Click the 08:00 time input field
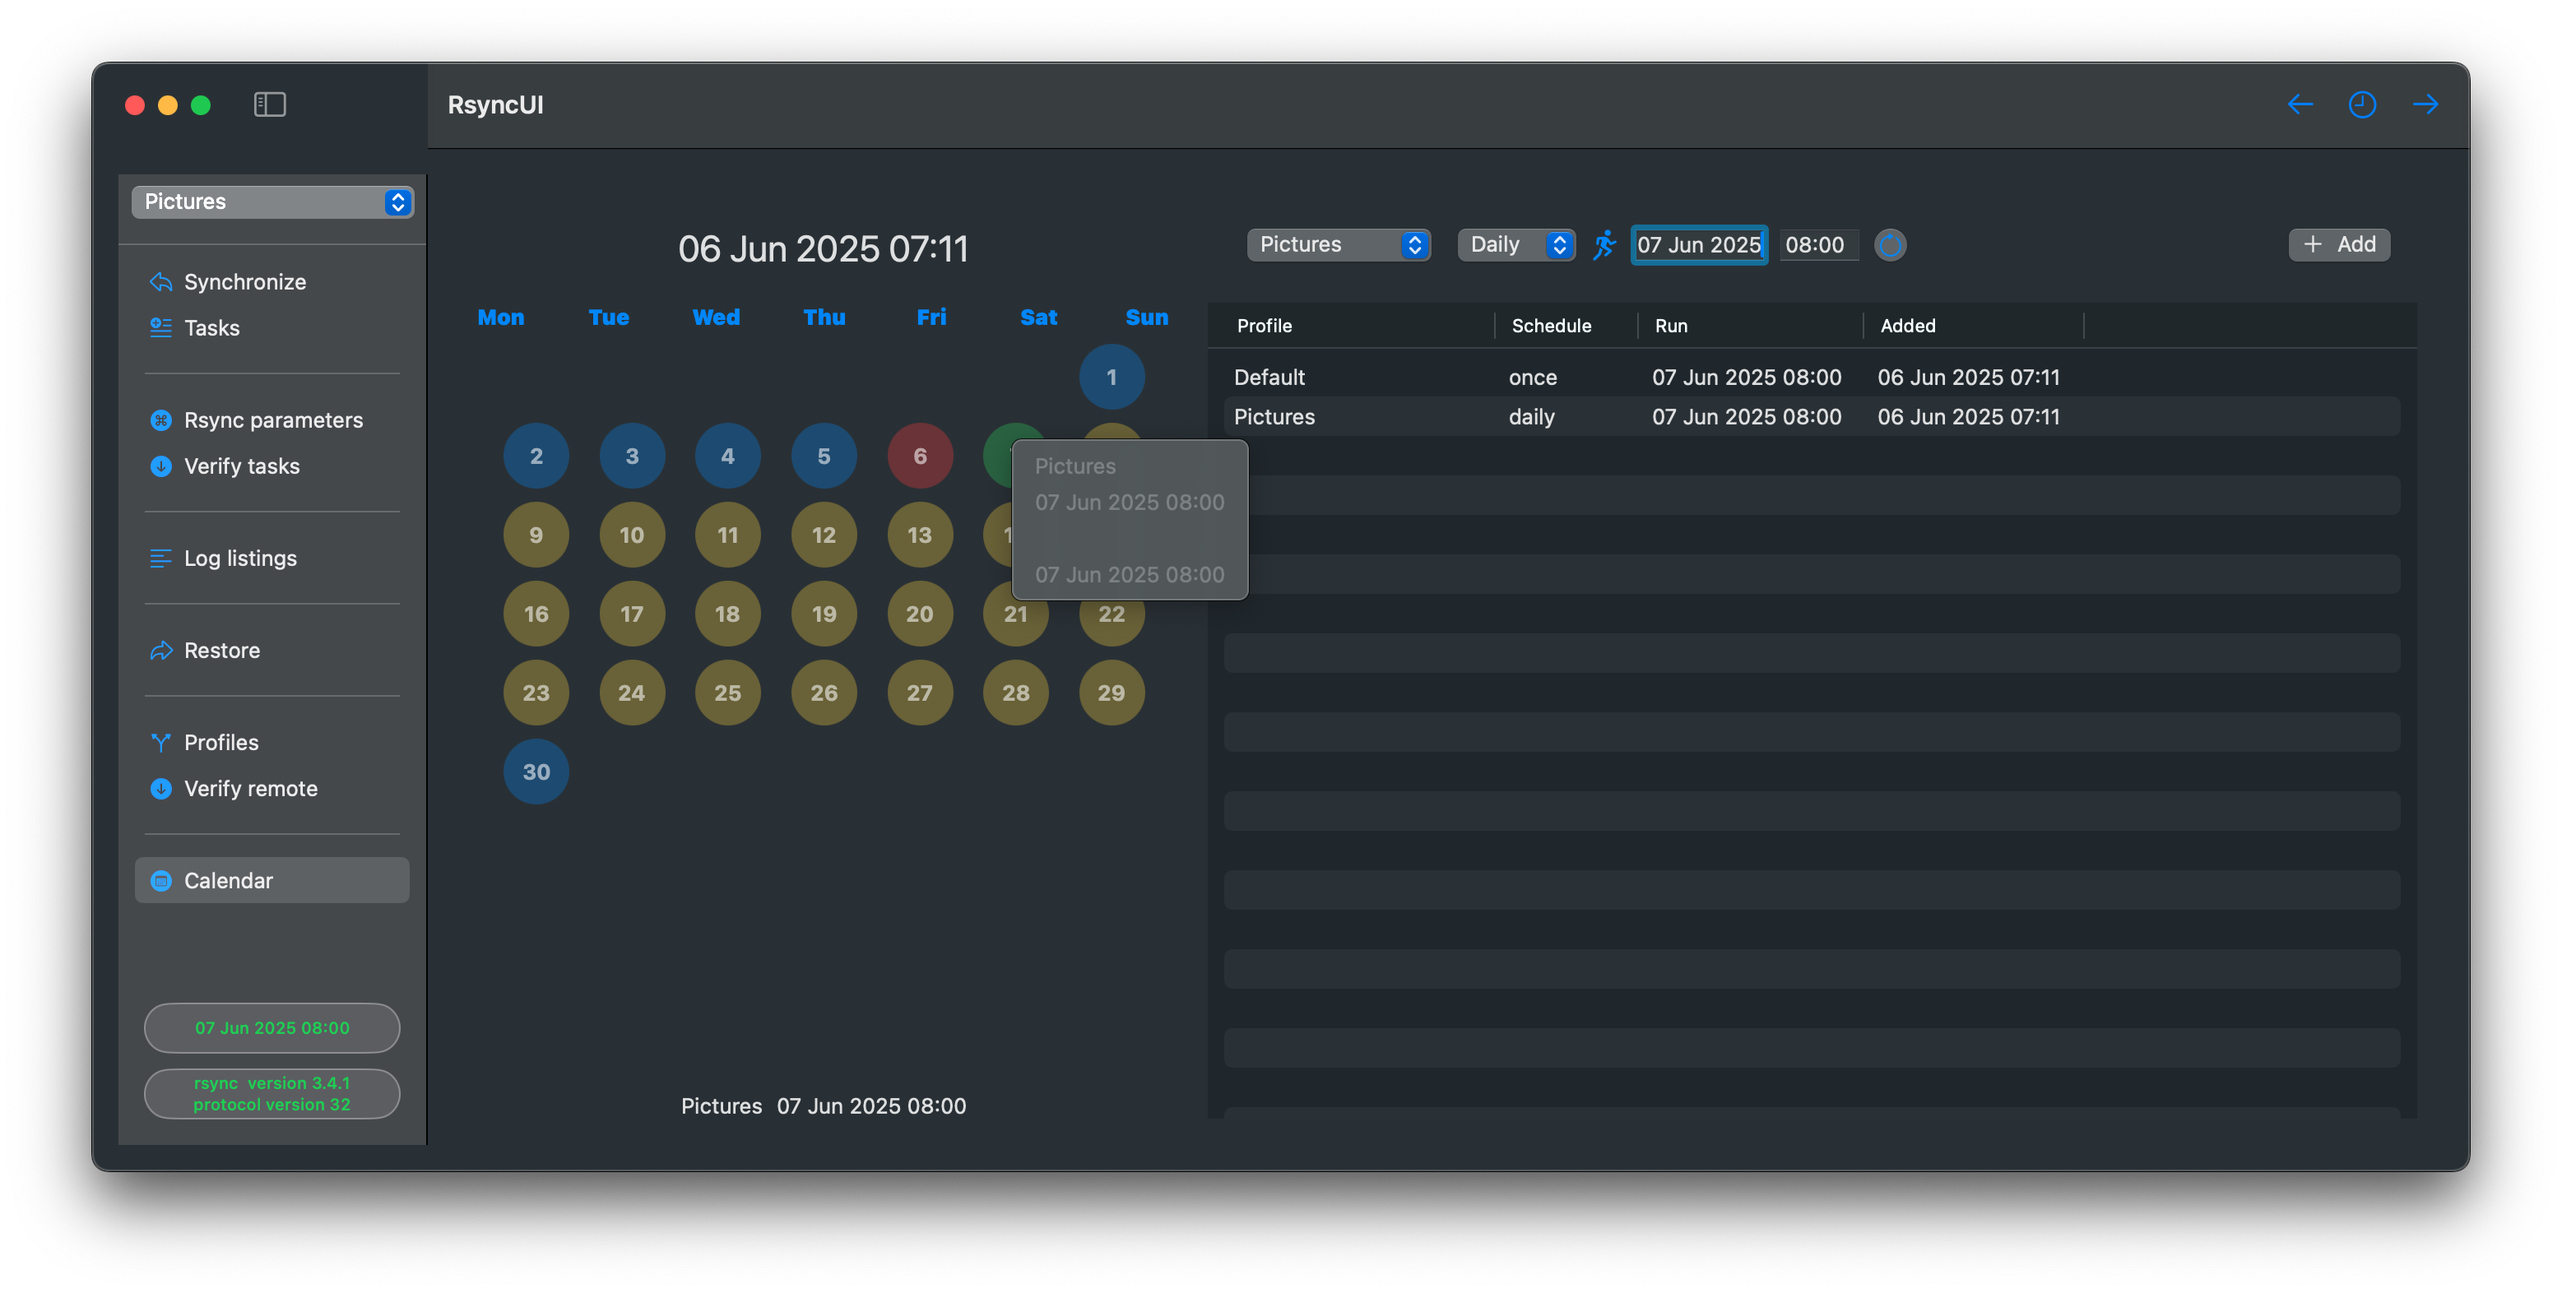This screenshot has height=1293, width=2562. tap(1816, 244)
